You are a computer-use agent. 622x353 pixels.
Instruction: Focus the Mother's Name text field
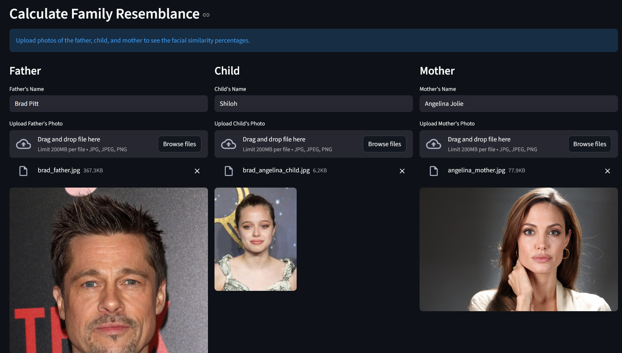click(518, 104)
